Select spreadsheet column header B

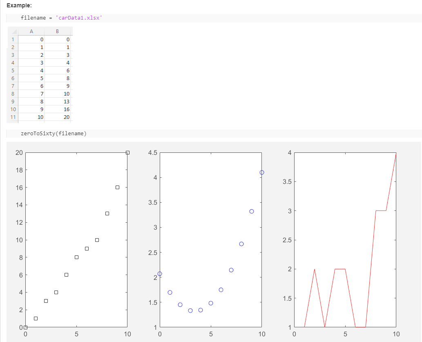tap(57, 31)
